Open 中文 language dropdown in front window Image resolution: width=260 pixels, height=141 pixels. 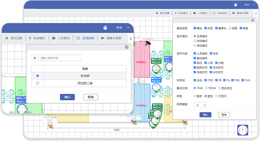(x=123, y=28)
